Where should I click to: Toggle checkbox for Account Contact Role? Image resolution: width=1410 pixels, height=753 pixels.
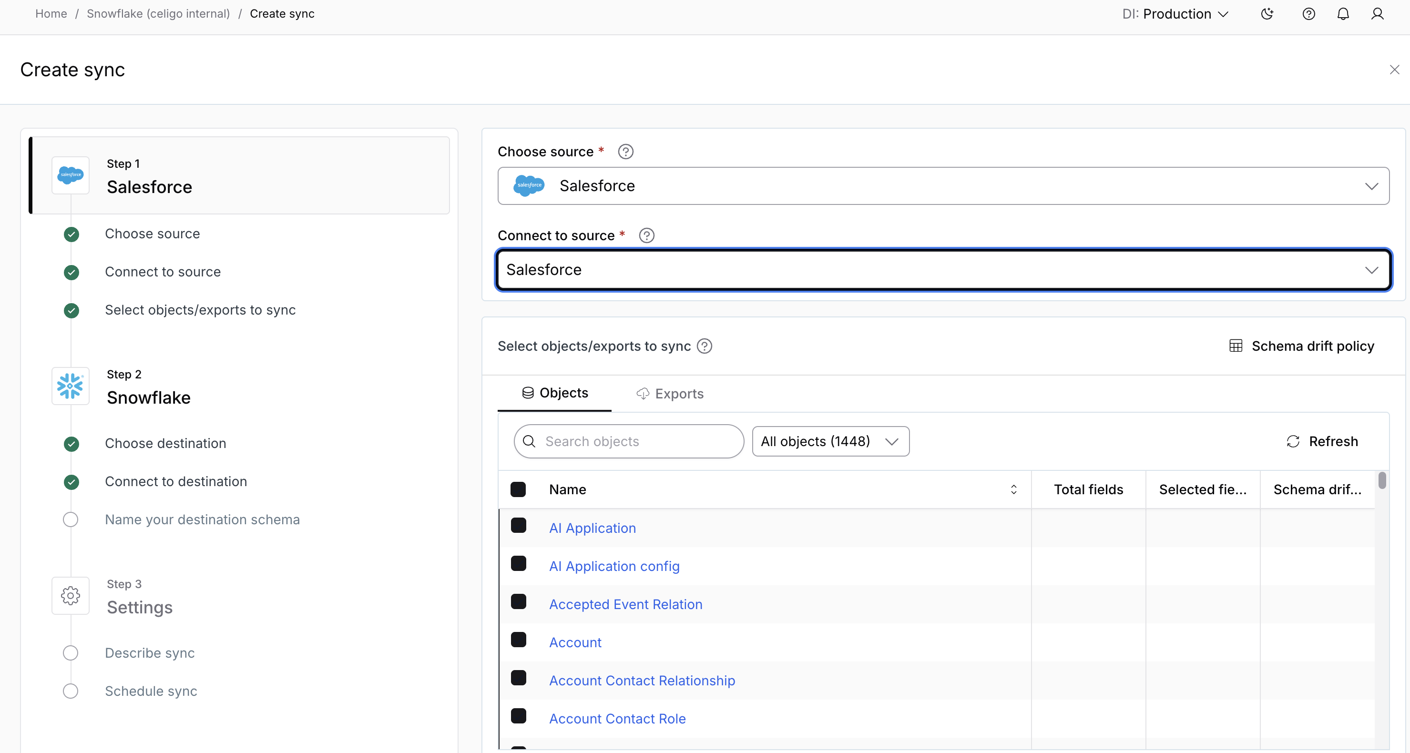click(518, 716)
